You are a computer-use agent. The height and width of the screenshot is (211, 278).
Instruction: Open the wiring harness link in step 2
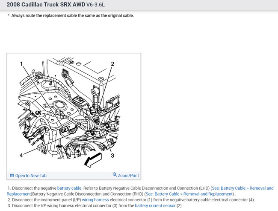[95, 199]
